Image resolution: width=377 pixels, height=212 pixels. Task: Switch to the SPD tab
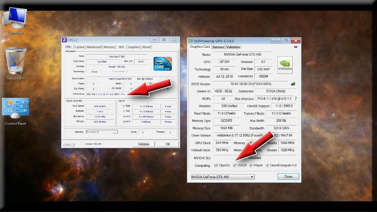(x=121, y=47)
